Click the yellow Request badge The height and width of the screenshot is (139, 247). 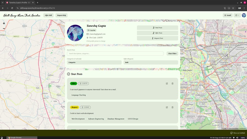74,107
